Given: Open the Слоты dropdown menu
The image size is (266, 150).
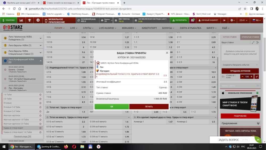Looking at the screenshot, I should [88, 28].
